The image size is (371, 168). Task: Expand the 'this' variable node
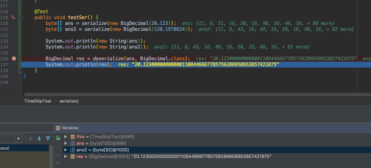coord(66,137)
